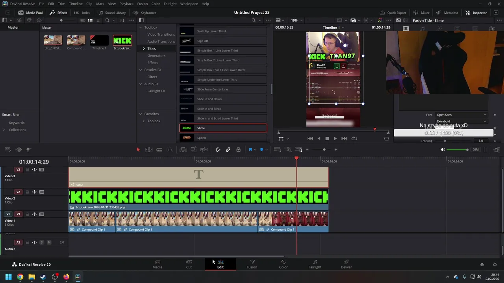This screenshot has height=283, width=504.
Task: Switch to the Fairlight page
Action: pyautogui.click(x=315, y=264)
